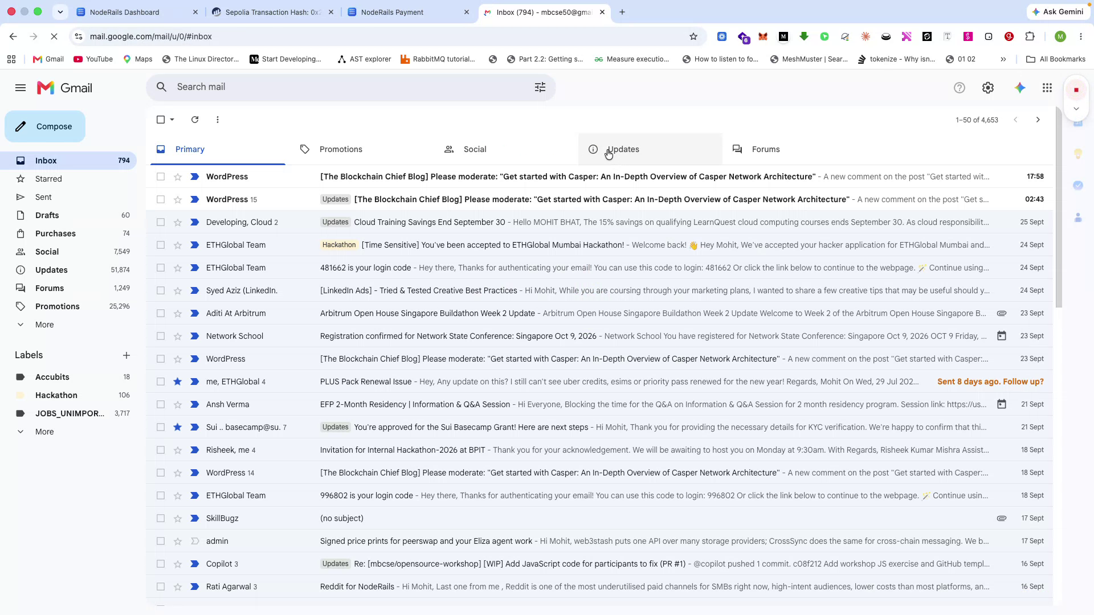Stop page loading button

tap(54, 36)
